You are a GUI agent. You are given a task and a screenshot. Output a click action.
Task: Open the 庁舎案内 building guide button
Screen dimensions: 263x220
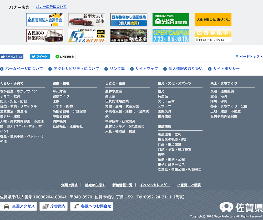tap(54, 206)
